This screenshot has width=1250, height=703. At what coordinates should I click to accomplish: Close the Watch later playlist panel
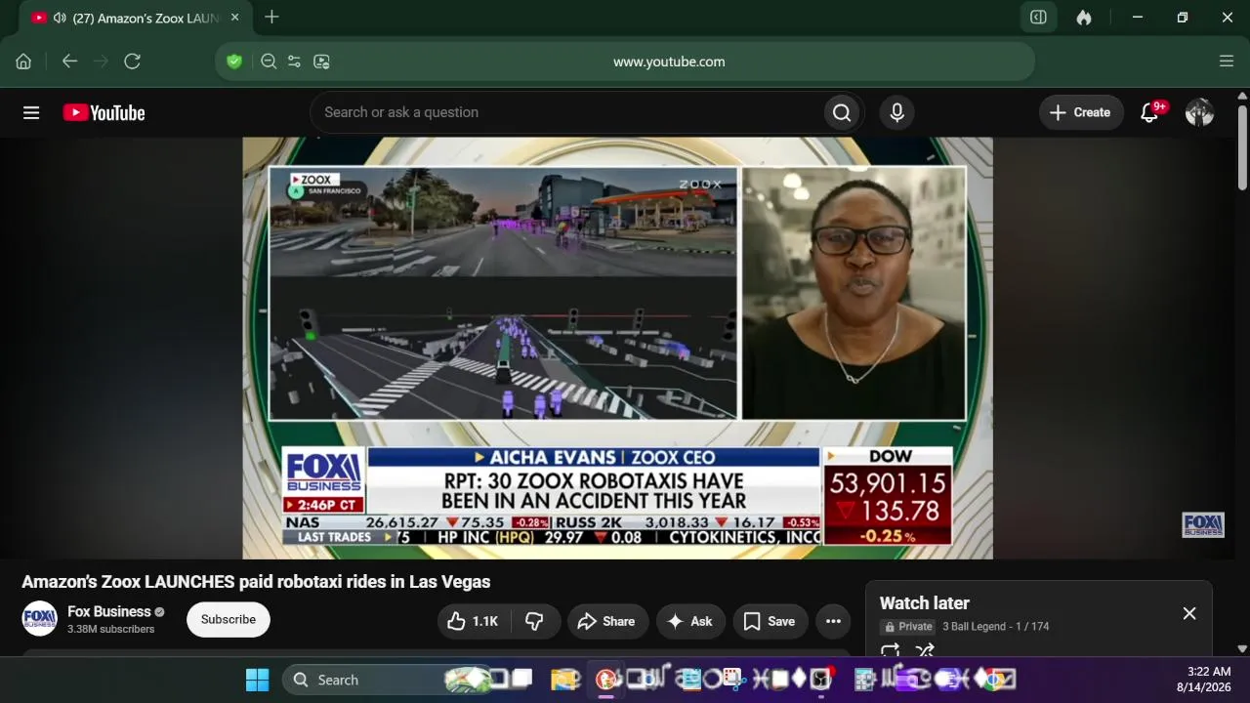coord(1189,613)
